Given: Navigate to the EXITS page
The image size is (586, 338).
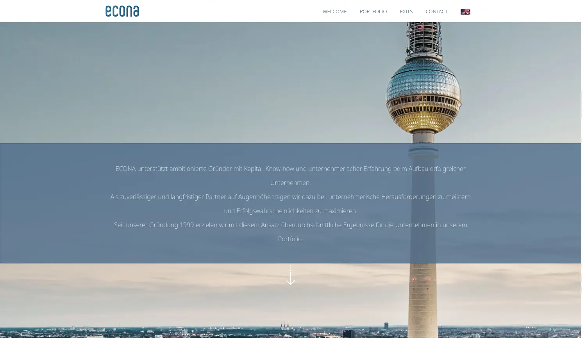Looking at the screenshot, I should pyautogui.click(x=406, y=11).
